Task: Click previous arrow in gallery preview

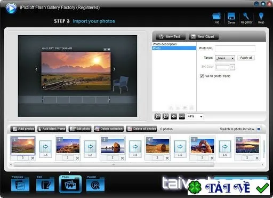Action: click(36, 69)
